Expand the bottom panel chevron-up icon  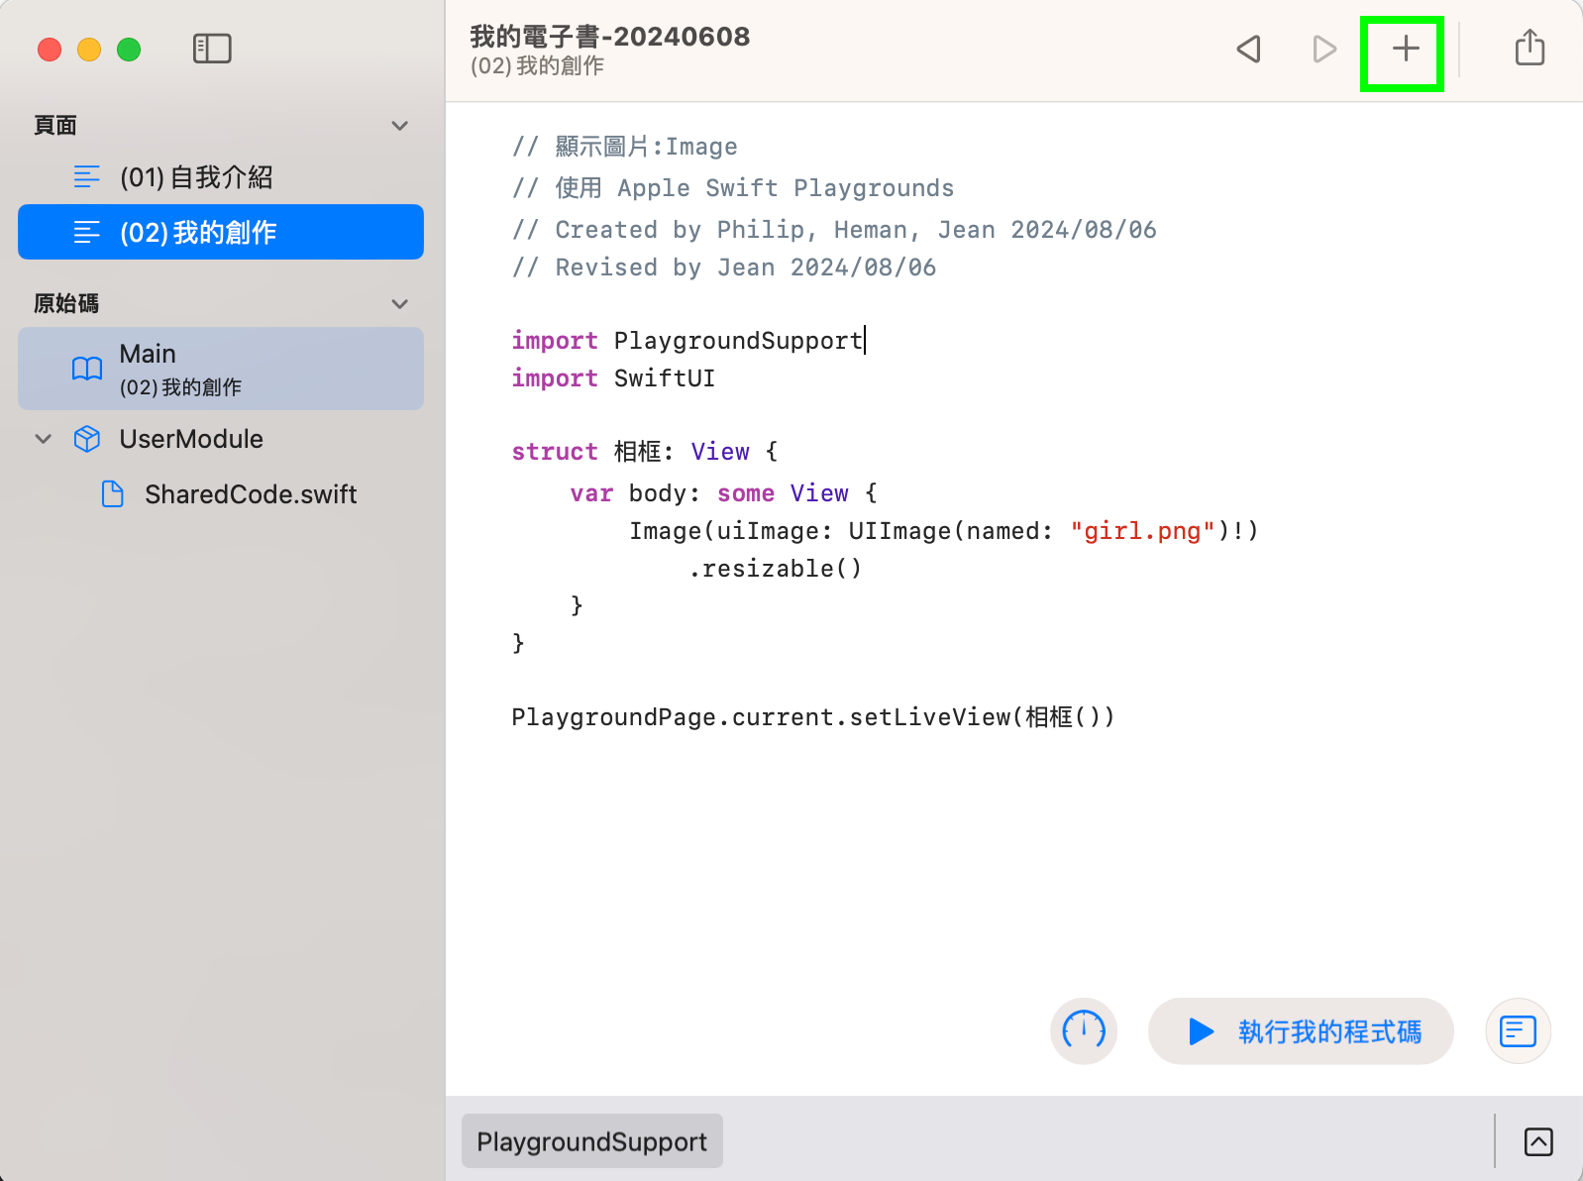(x=1537, y=1141)
